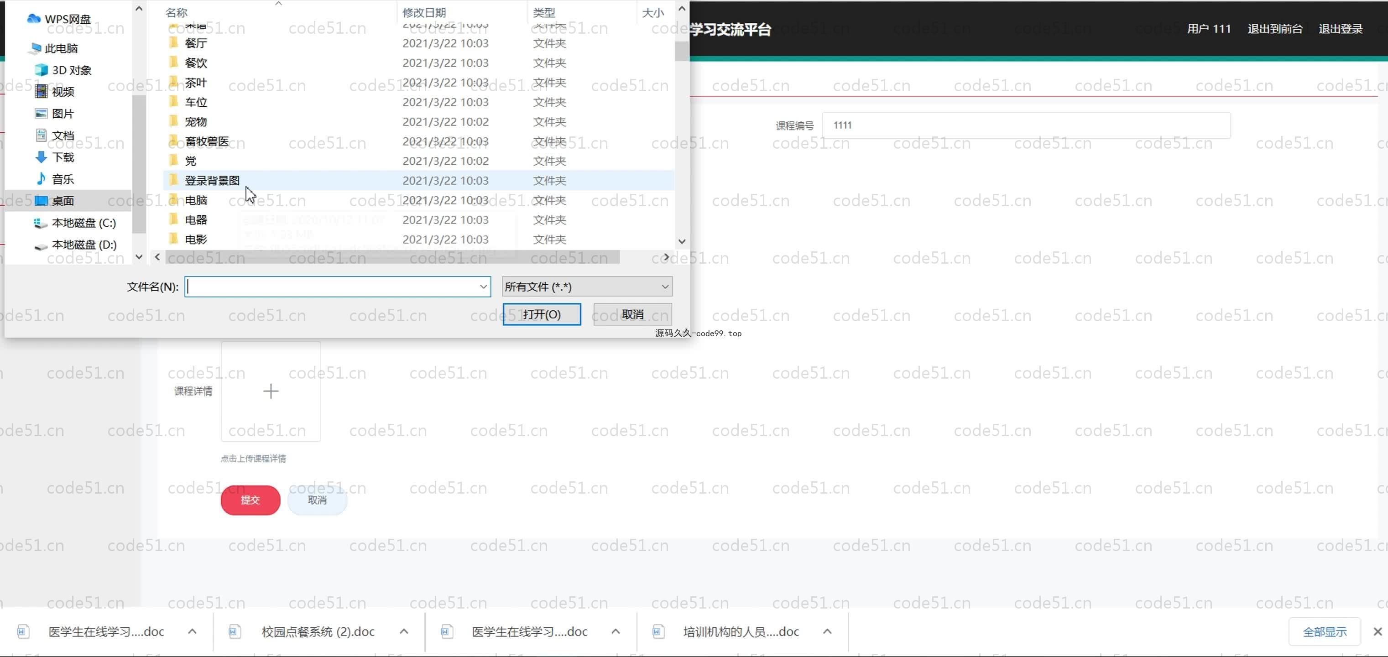Click date 2021/3/22 10:02 of 宠物 row
Screen dimensions: 1388x657
446,122
